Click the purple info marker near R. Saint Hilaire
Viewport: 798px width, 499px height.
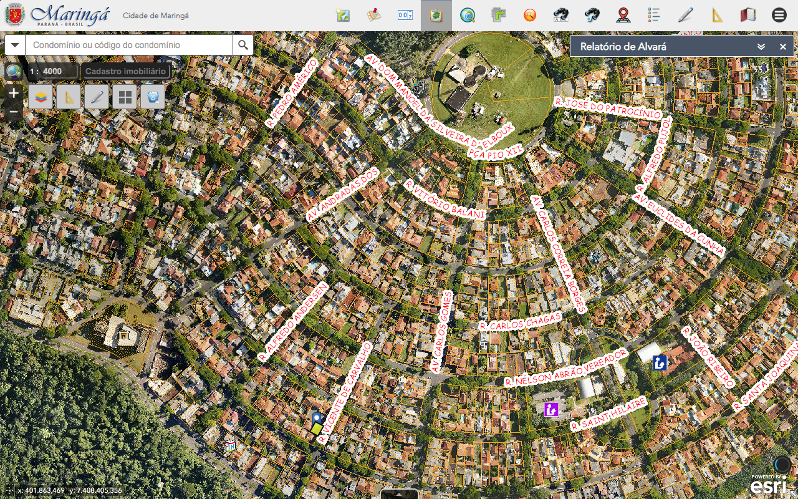coord(550,410)
